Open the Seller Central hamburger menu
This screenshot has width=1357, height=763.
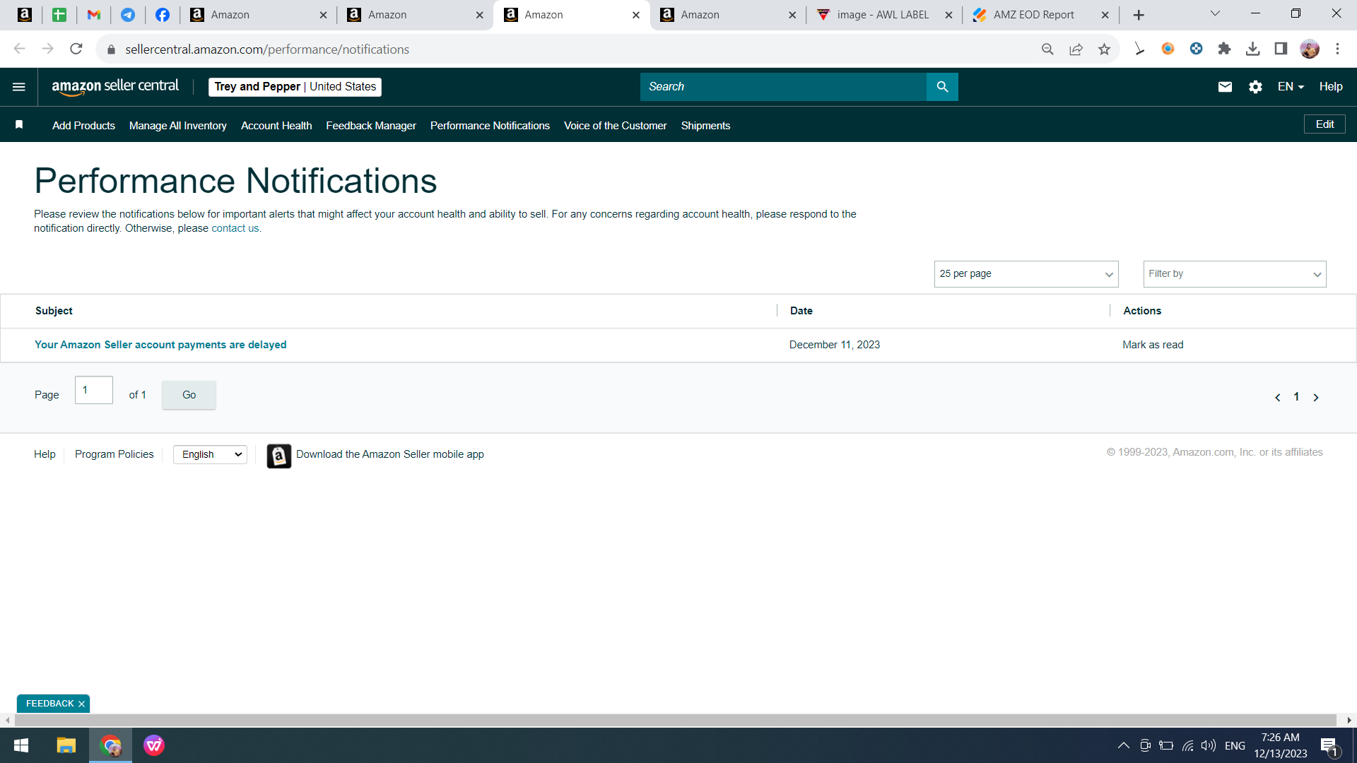click(x=19, y=87)
